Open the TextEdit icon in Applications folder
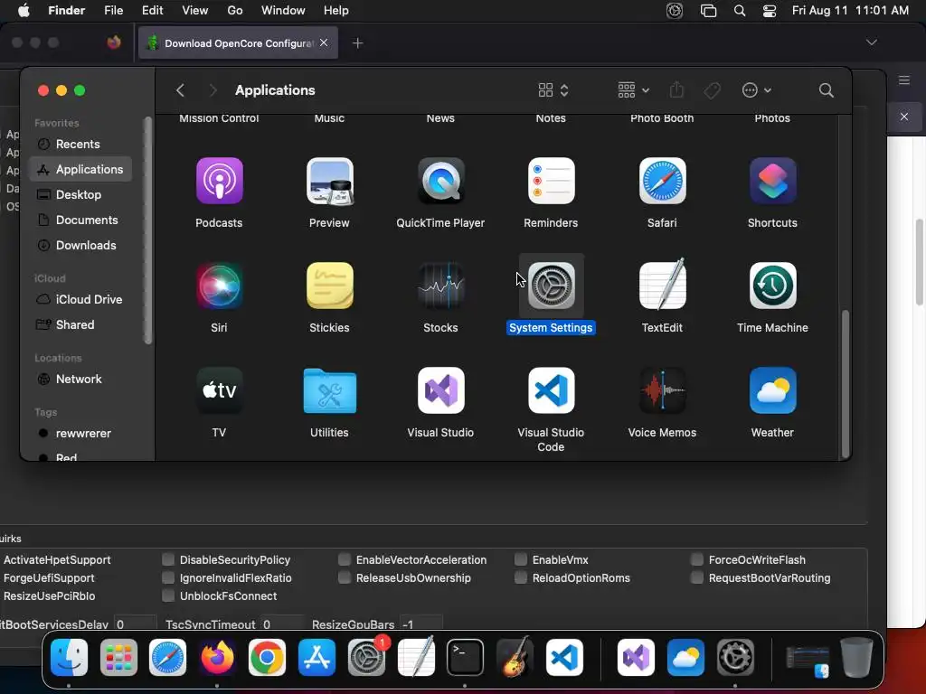The width and height of the screenshot is (926, 694). [662, 285]
